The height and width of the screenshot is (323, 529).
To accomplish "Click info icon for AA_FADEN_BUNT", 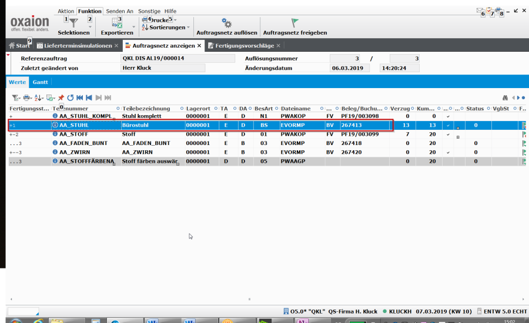I will tap(55, 143).
